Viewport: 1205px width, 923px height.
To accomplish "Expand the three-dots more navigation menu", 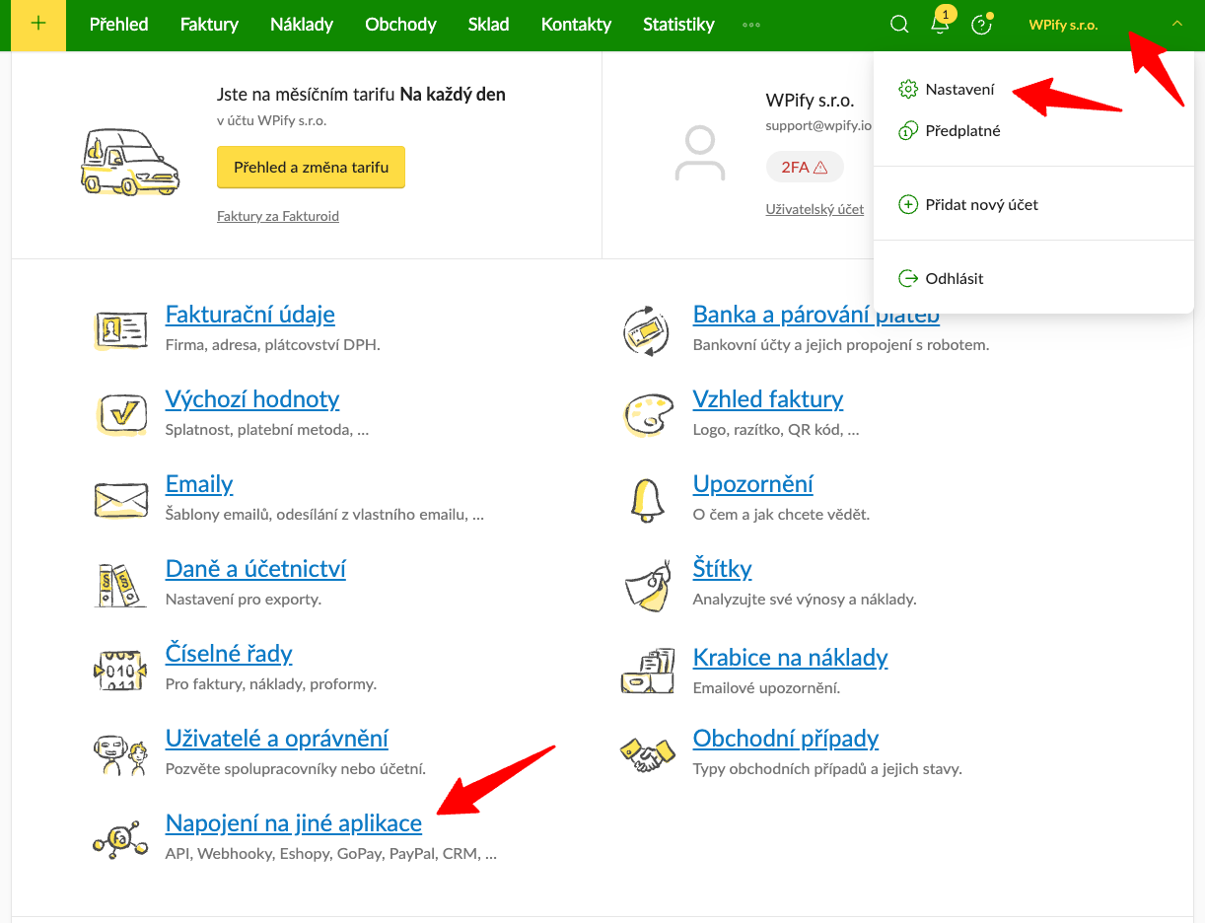I will (x=751, y=25).
